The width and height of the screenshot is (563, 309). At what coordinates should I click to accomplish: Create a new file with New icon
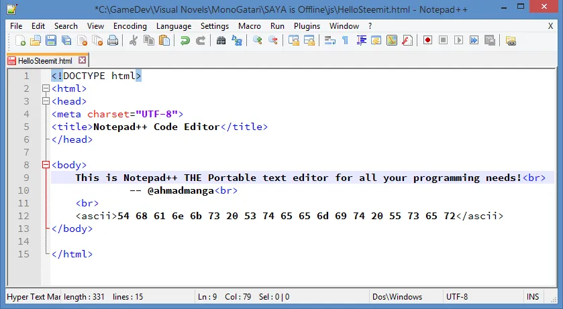pyautogui.click(x=20, y=40)
